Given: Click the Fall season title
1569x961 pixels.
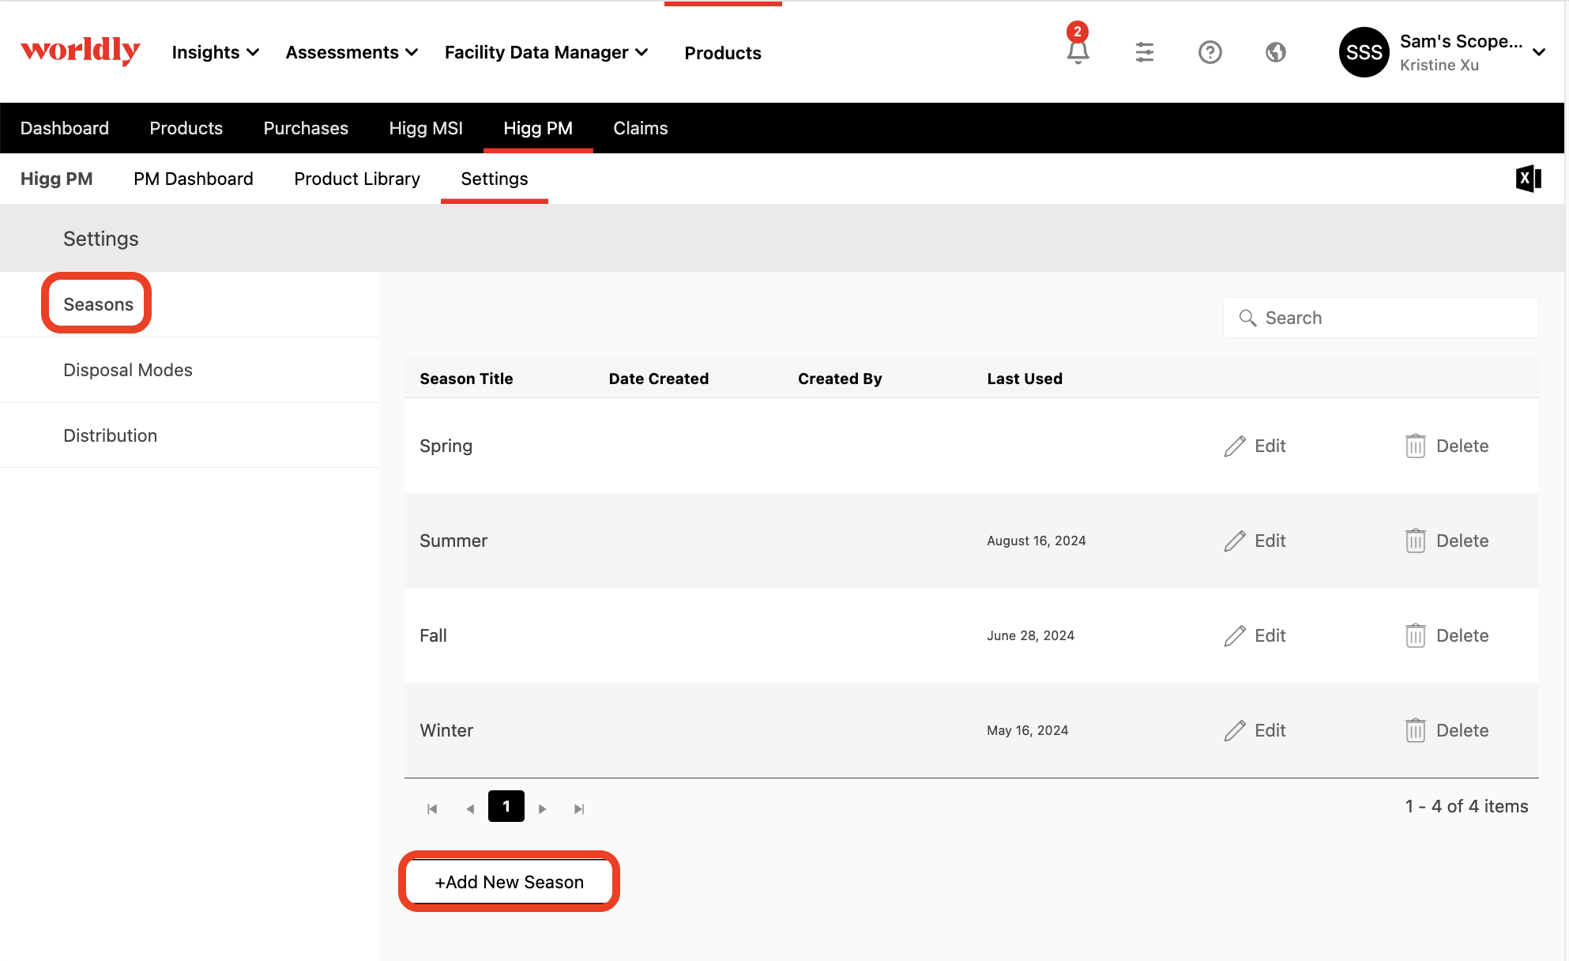Looking at the screenshot, I should coord(433,635).
